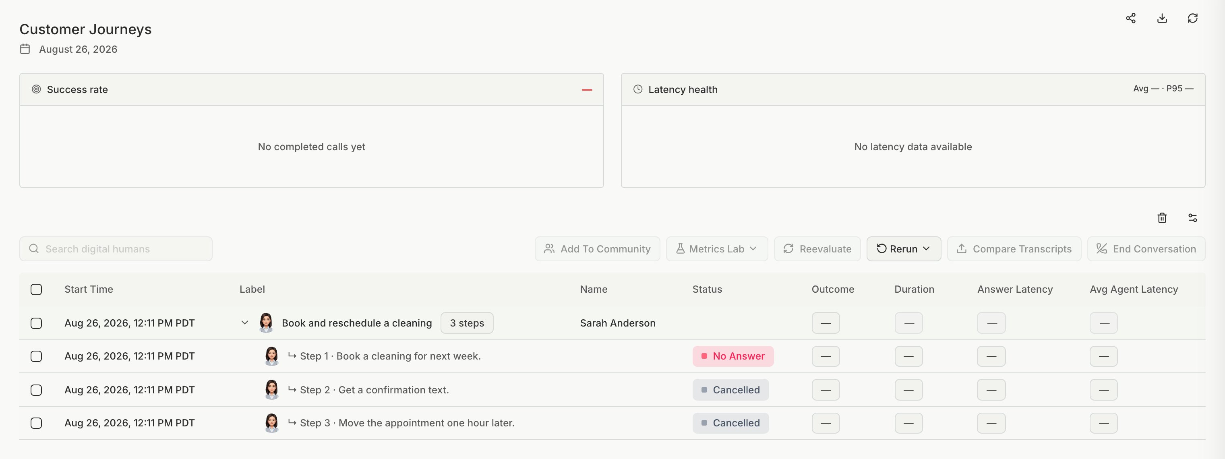Check the Step 3 row checkbox
The image size is (1225, 459).
[36, 423]
